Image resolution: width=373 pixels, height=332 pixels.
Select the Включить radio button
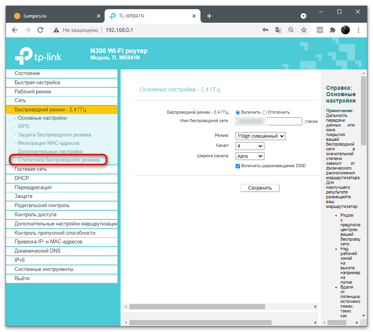point(238,113)
